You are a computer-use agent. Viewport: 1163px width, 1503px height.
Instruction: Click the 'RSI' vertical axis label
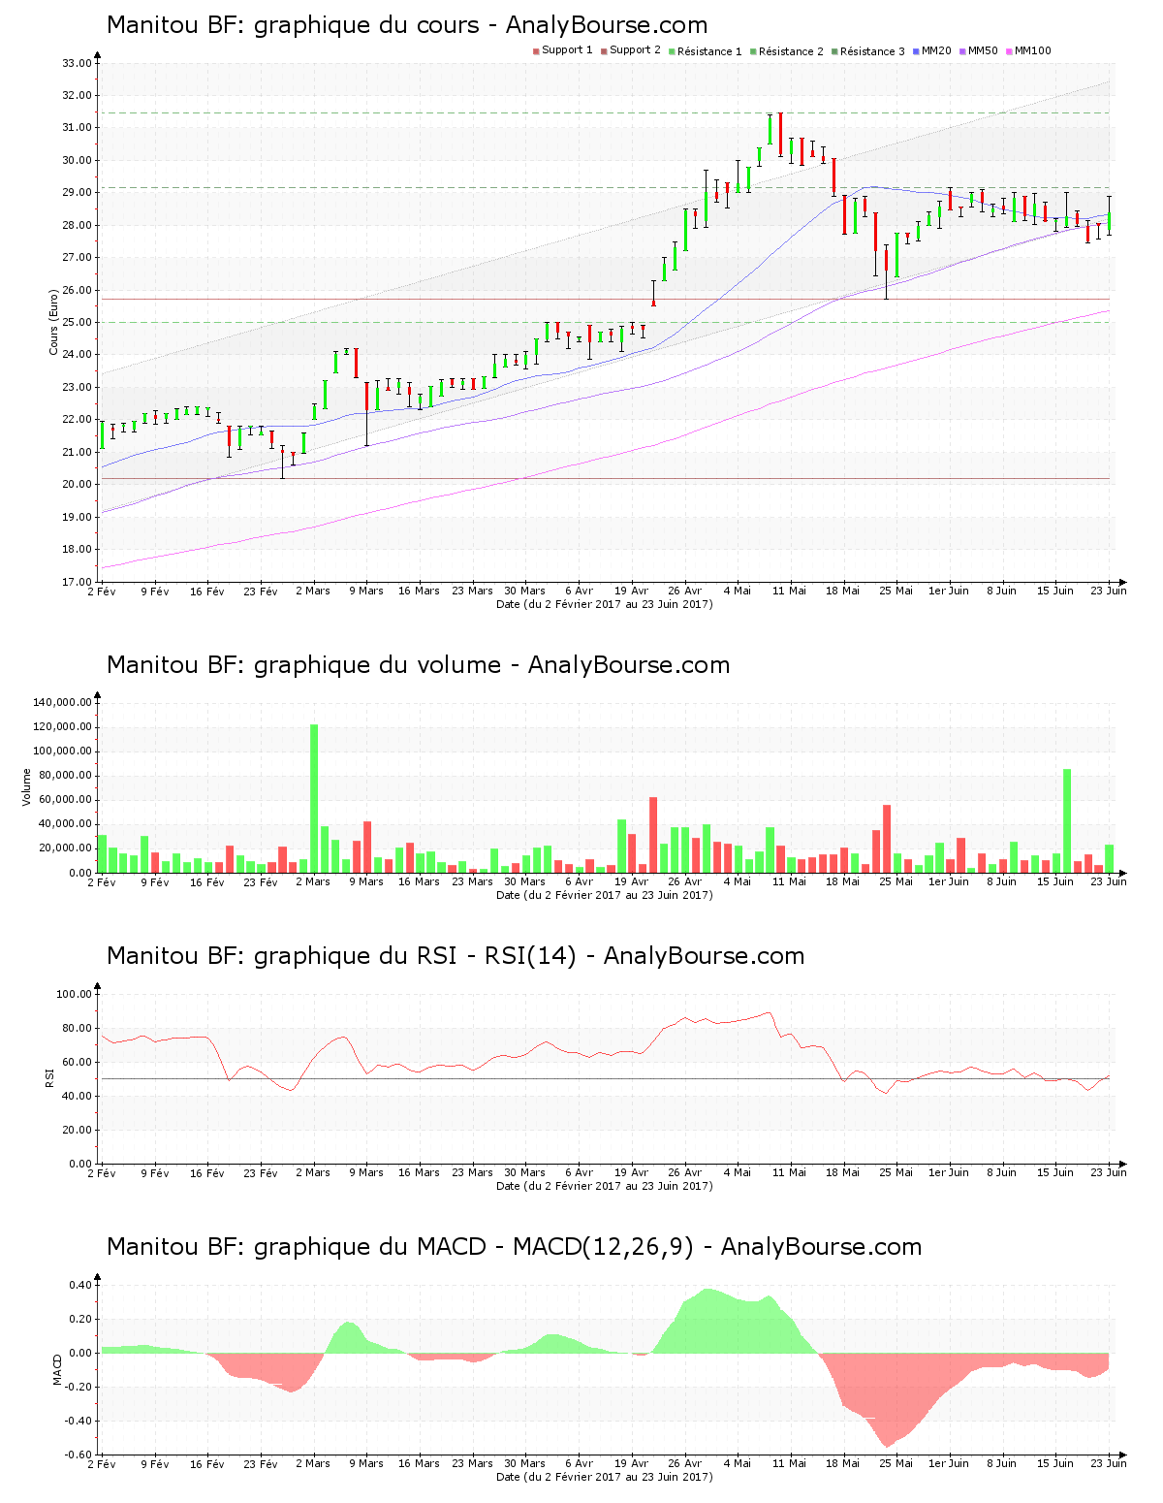pos(48,1077)
